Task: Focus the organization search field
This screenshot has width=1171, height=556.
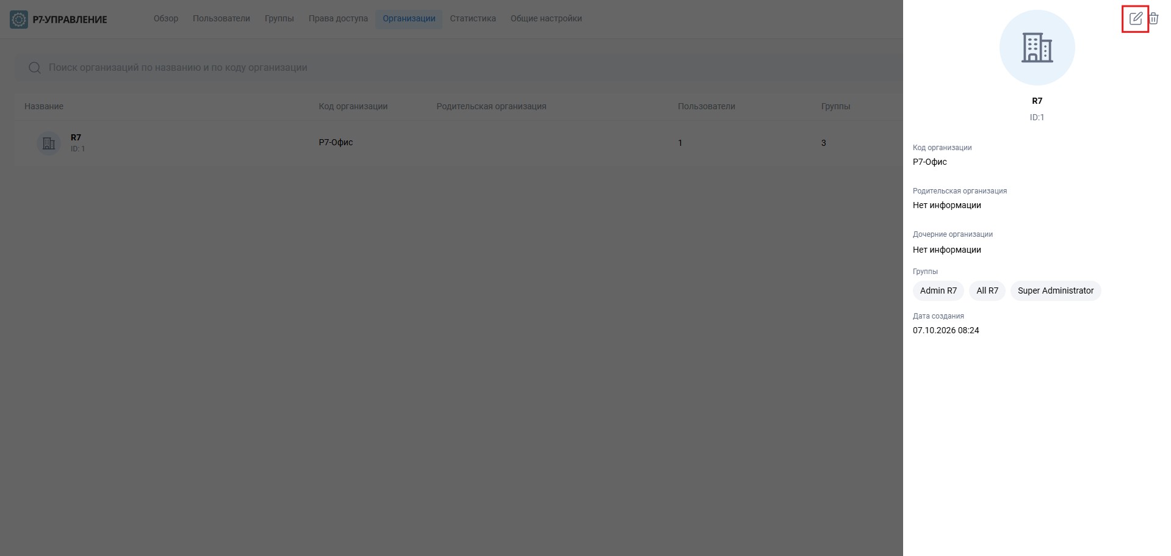Action: point(459,68)
